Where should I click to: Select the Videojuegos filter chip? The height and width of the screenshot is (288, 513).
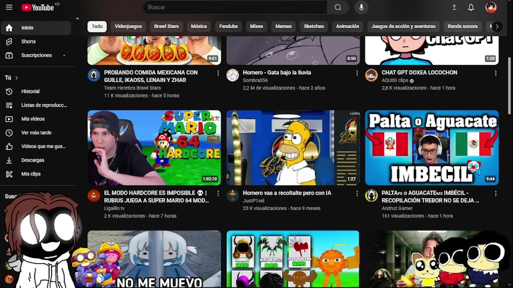pyautogui.click(x=128, y=26)
